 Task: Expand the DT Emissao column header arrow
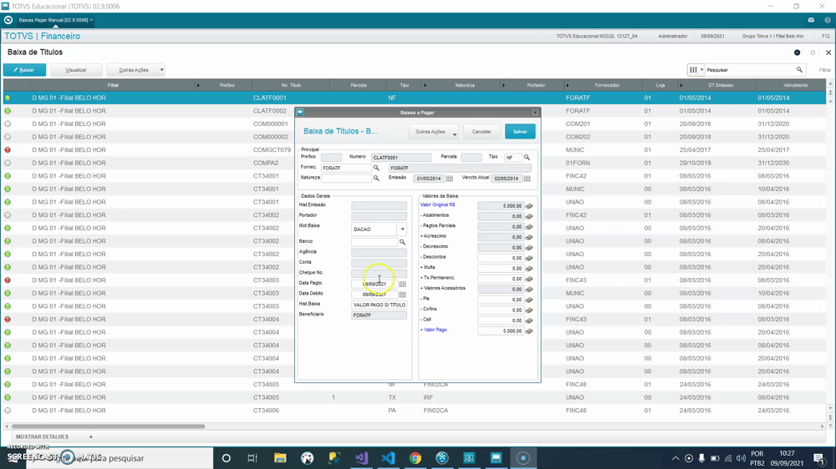(681, 85)
